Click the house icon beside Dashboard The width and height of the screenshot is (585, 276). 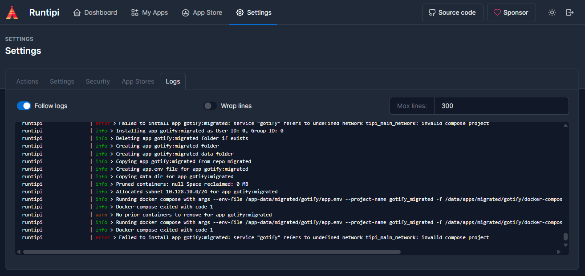(x=77, y=12)
